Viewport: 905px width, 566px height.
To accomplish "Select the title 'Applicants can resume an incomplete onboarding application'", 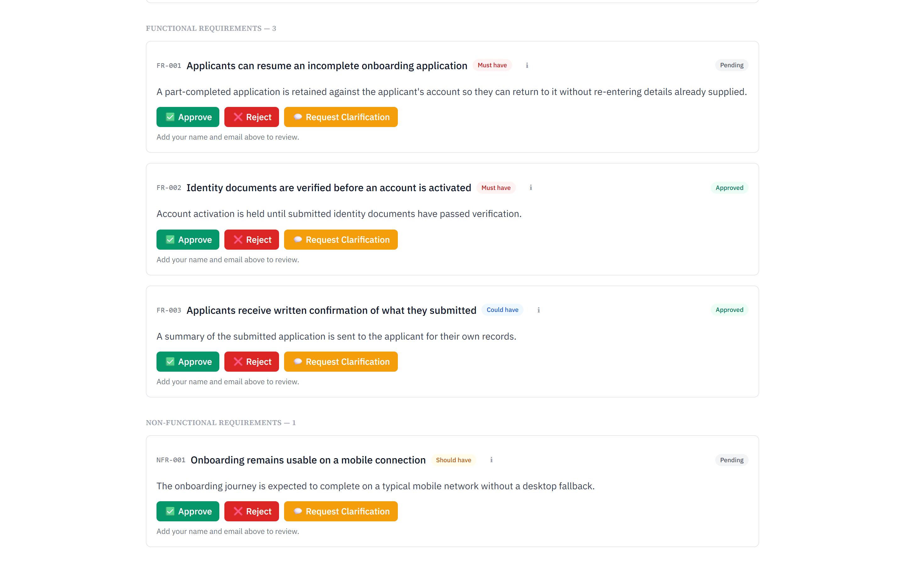I will point(327,65).
